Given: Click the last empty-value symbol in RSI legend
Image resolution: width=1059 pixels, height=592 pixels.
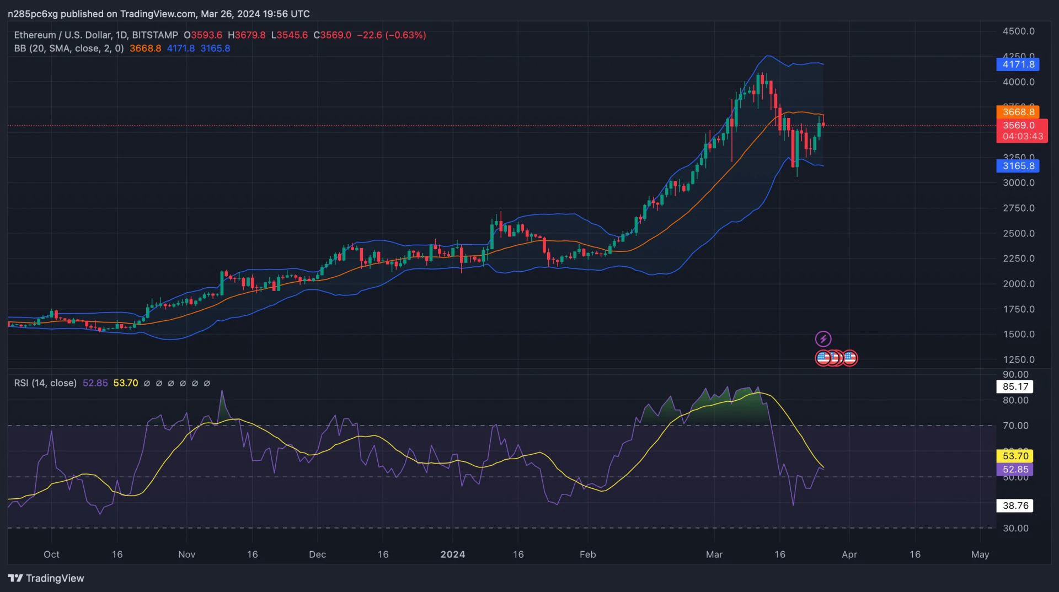Looking at the screenshot, I should (x=207, y=383).
